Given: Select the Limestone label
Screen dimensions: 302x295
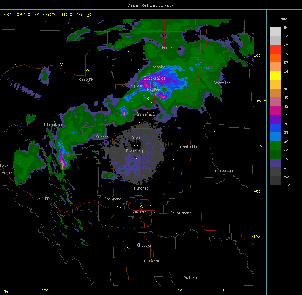Looking at the screenshot, I should point(54,125).
